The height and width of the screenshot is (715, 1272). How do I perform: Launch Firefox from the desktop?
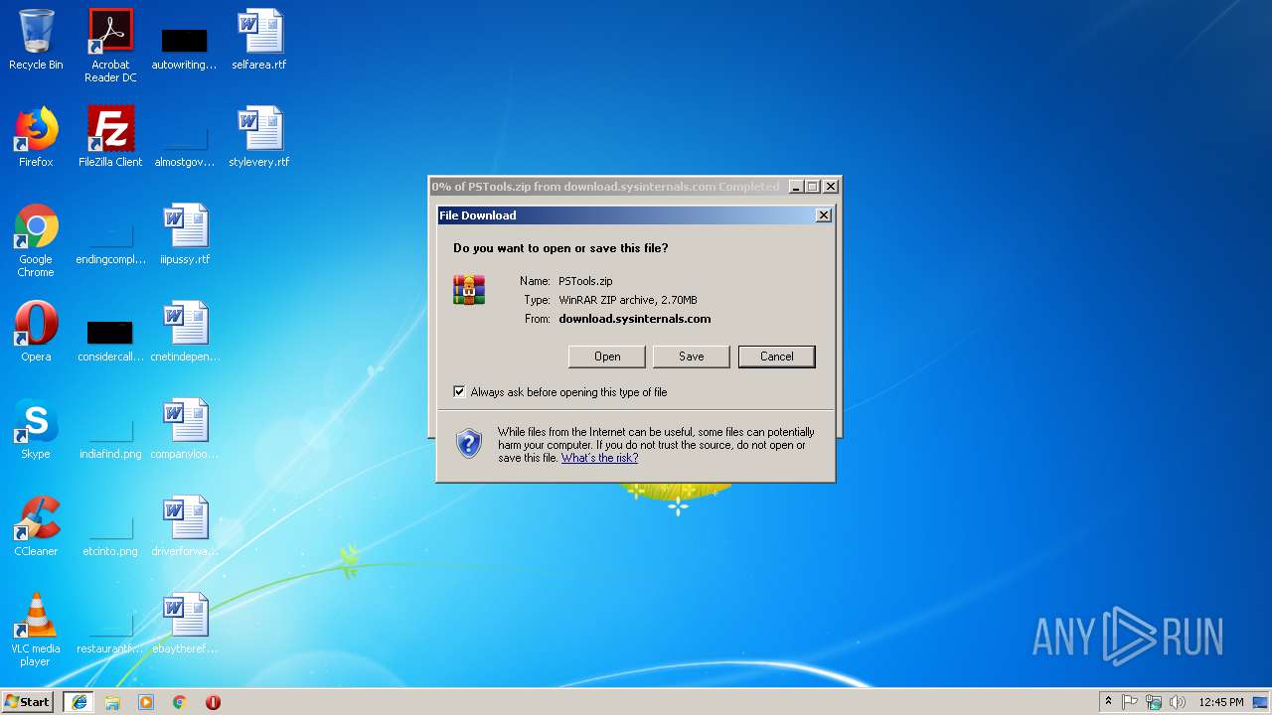coord(36,136)
